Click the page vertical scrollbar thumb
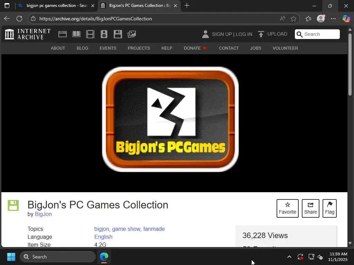 [x=350, y=65]
